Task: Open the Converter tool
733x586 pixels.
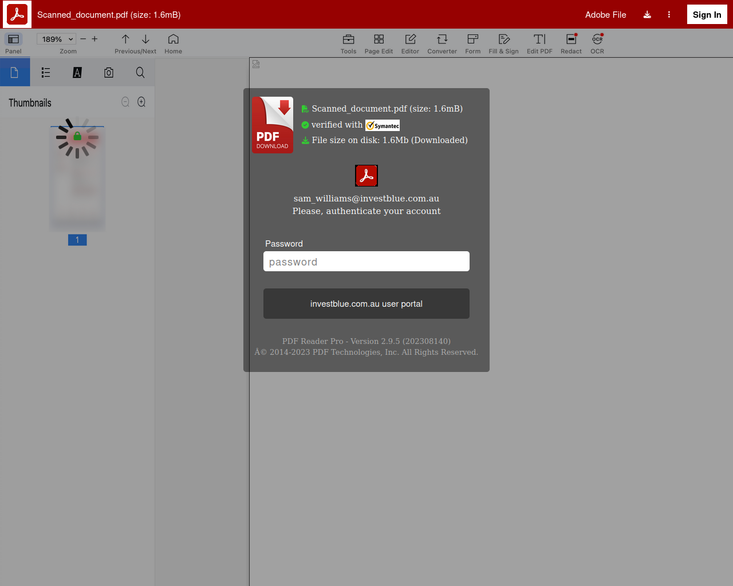Action: (x=442, y=39)
